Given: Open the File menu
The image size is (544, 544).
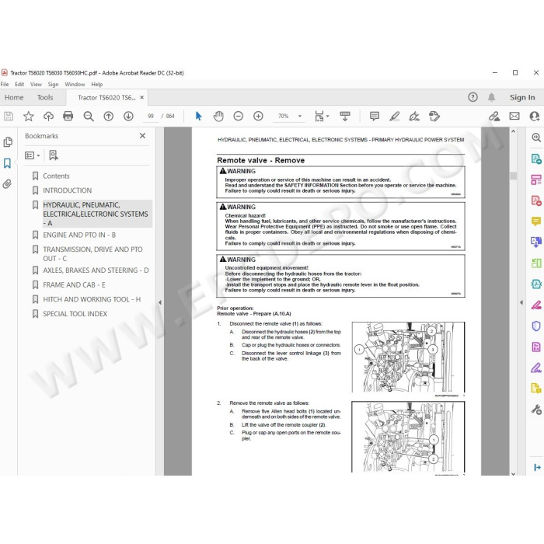Looking at the screenshot, I should click(x=5, y=84).
